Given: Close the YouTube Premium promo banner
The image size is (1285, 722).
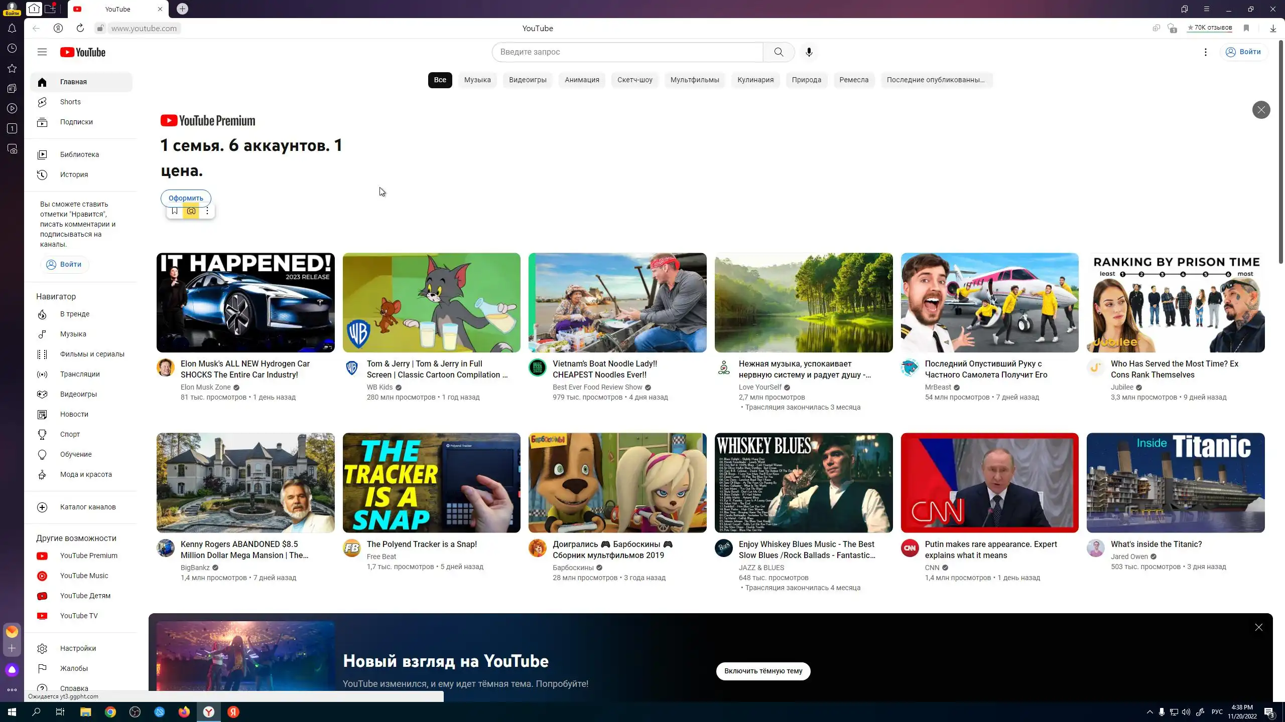Looking at the screenshot, I should tap(1261, 110).
